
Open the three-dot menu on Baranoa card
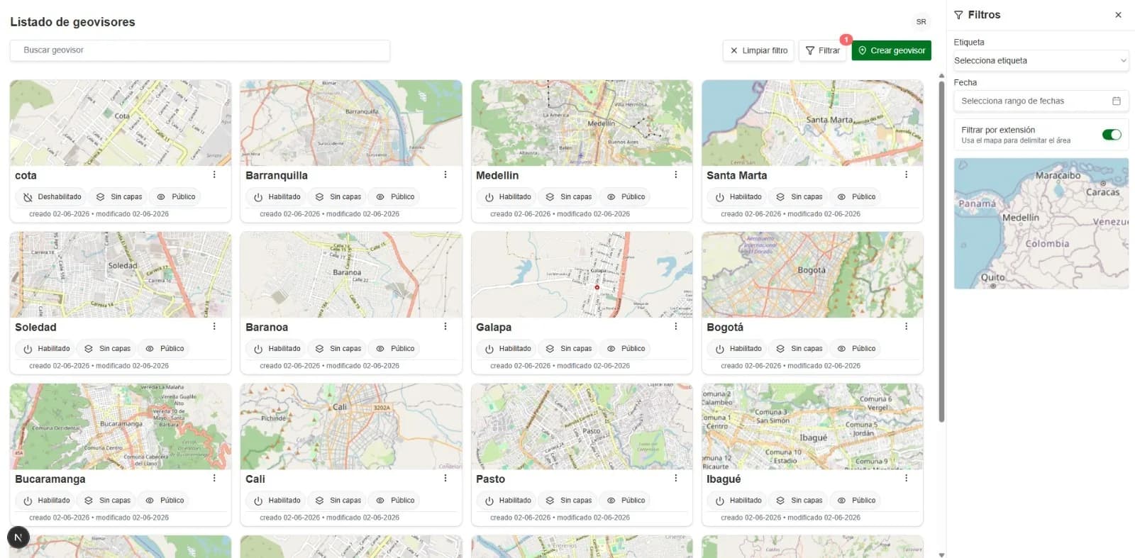click(445, 326)
